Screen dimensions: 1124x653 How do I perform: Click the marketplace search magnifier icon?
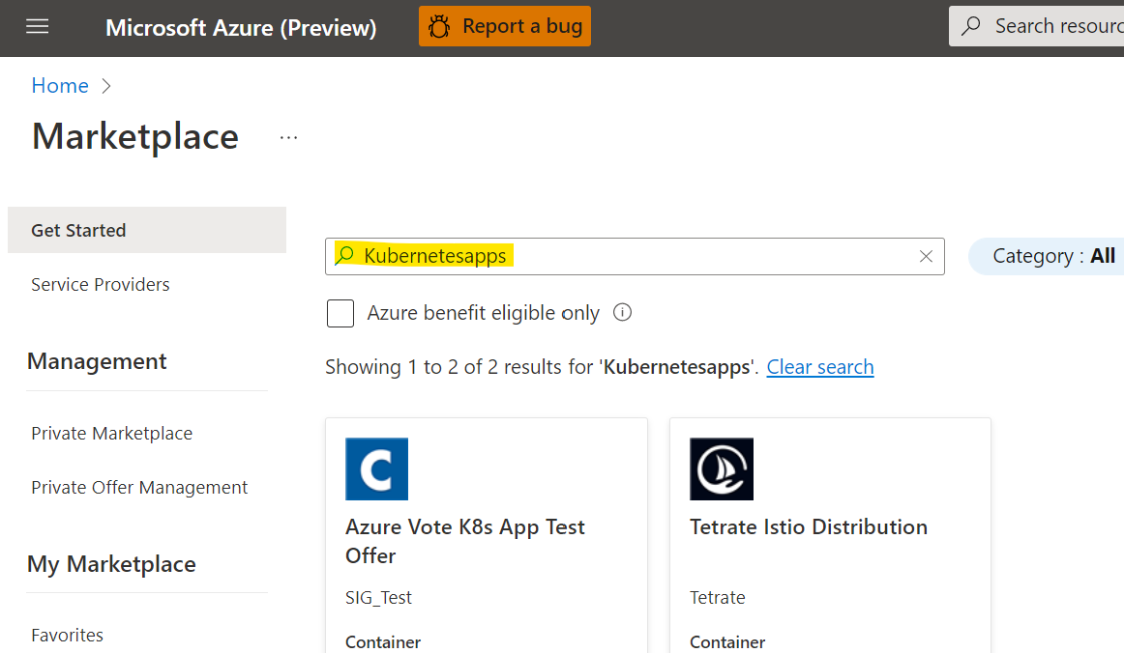tap(345, 255)
